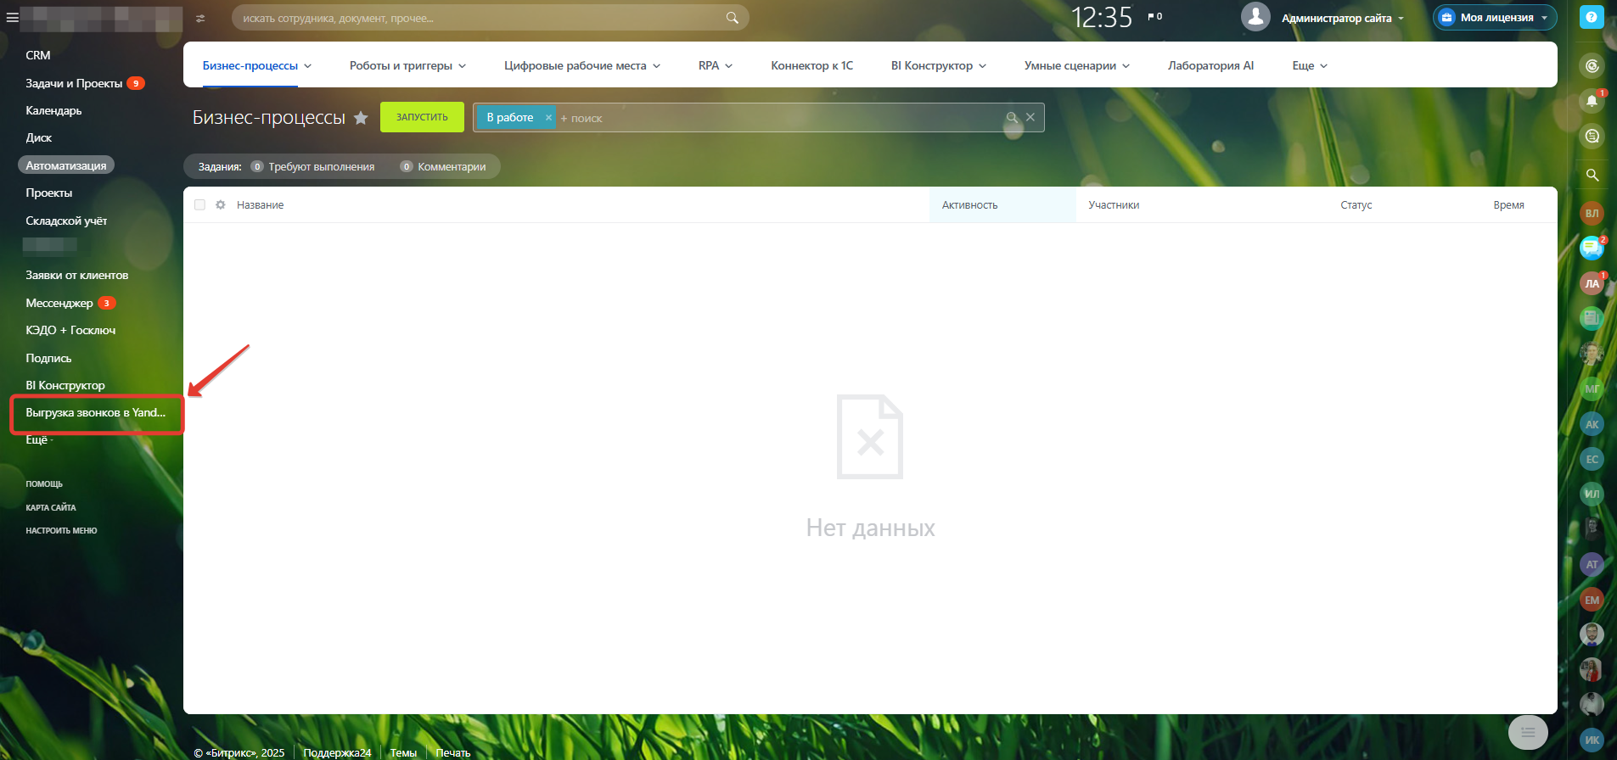Open BI Конструктор in left sidebar
The height and width of the screenshot is (760, 1617).
(x=65, y=385)
